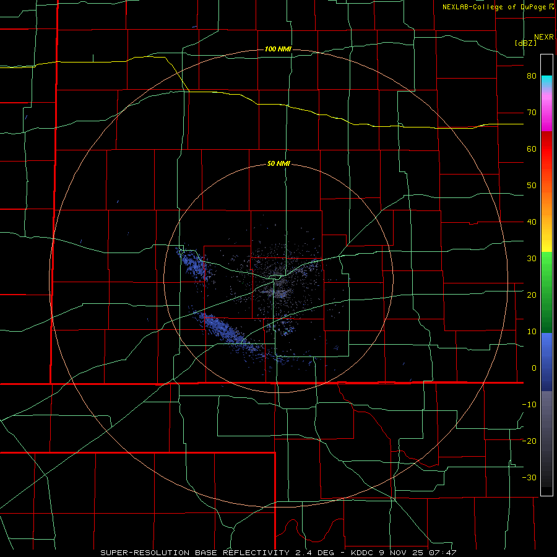This screenshot has width=557, height=557.
Task: Click the "100 NMI" range ring label
Action: point(278,49)
